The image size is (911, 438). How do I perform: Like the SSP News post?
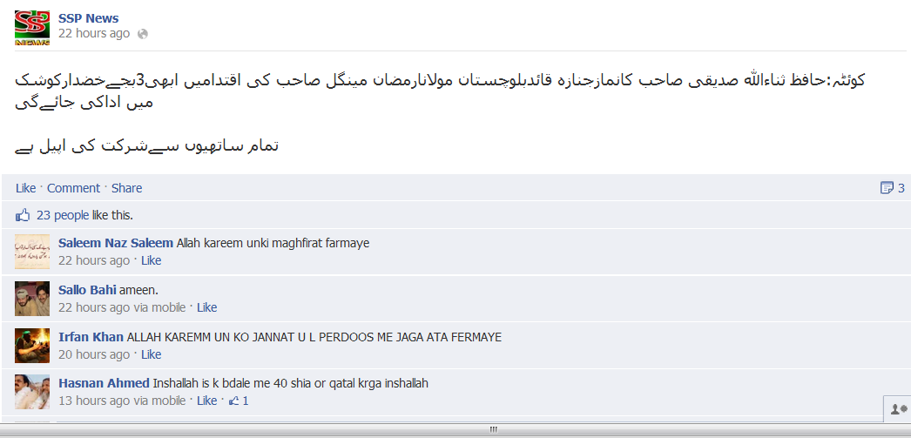tap(25, 188)
